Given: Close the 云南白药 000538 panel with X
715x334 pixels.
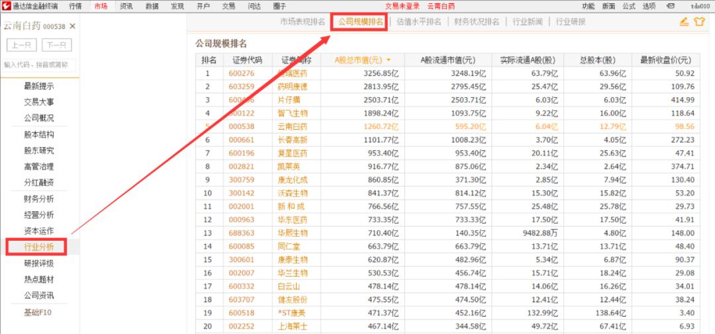Looking at the screenshot, I should point(72,26).
